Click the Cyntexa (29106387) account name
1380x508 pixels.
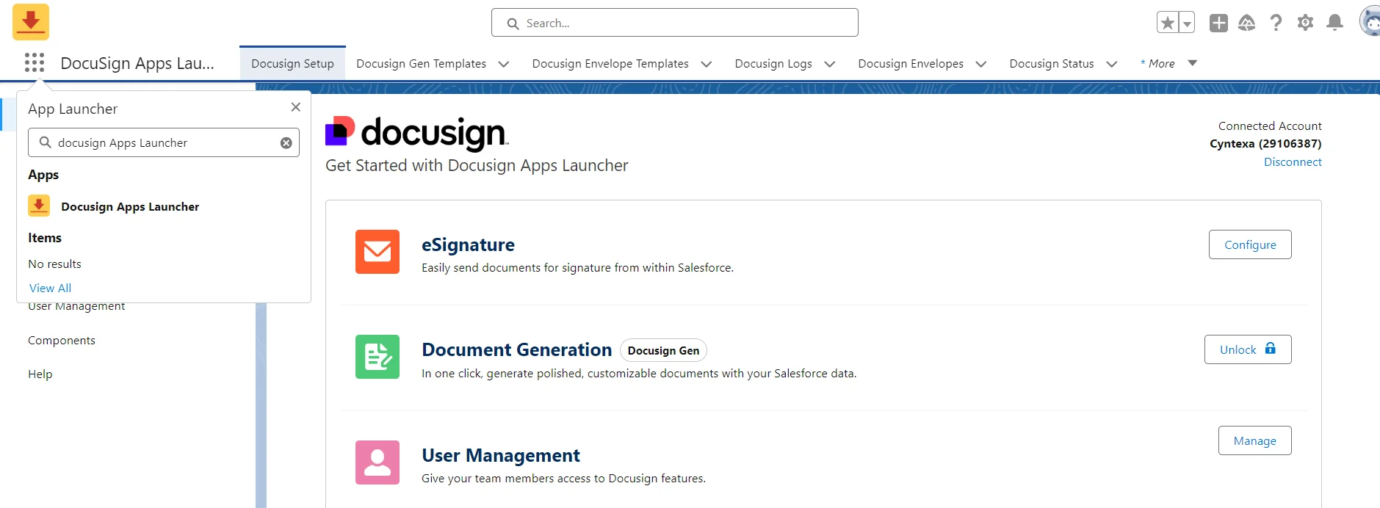tap(1265, 144)
